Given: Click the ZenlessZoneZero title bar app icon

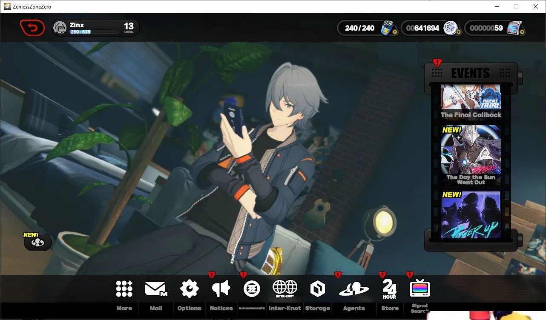Looking at the screenshot, I should tap(7, 6).
